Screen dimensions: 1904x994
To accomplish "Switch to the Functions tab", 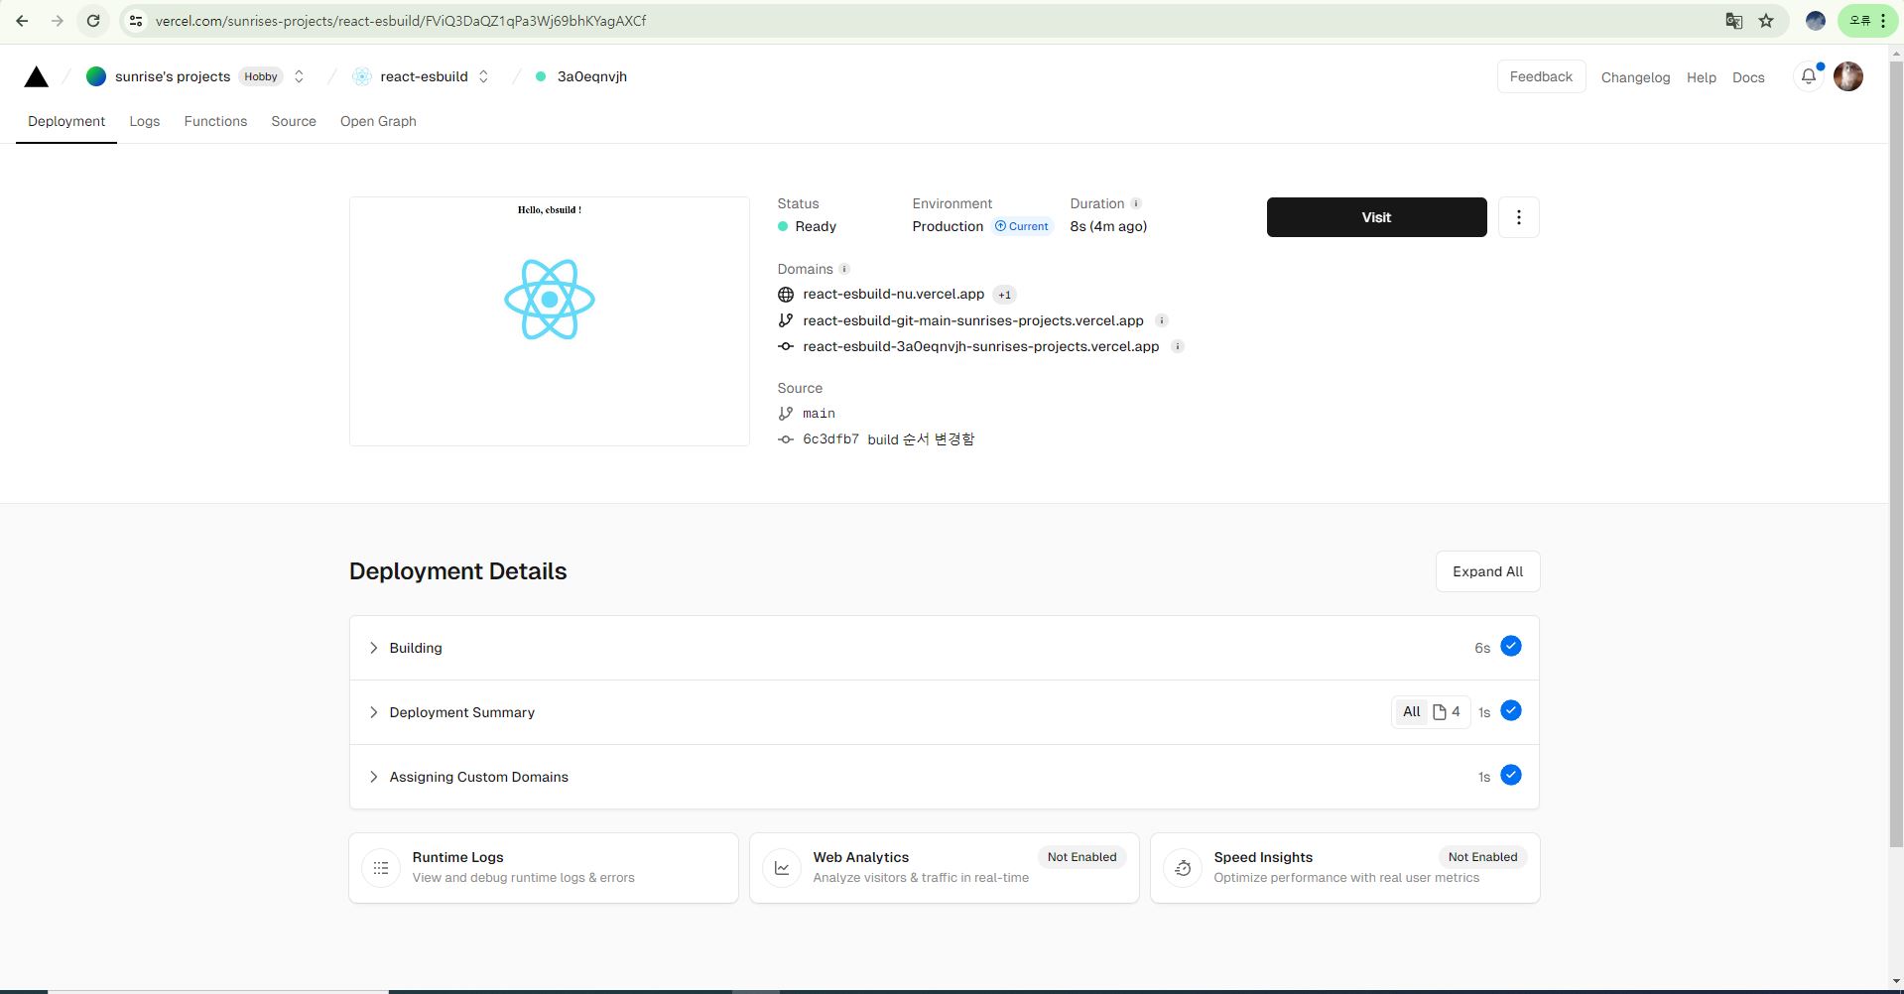I will pyautogui.click(x=215, y=121).
